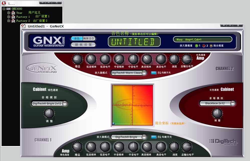
Task: Click red channel 高音电平 knob
Action: (161, 59)
